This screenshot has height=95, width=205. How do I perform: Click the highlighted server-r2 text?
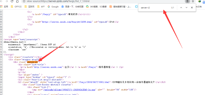[32, 62]
